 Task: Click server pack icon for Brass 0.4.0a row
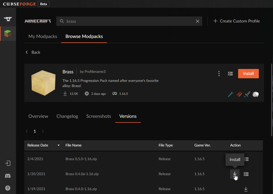pos(246,174)
